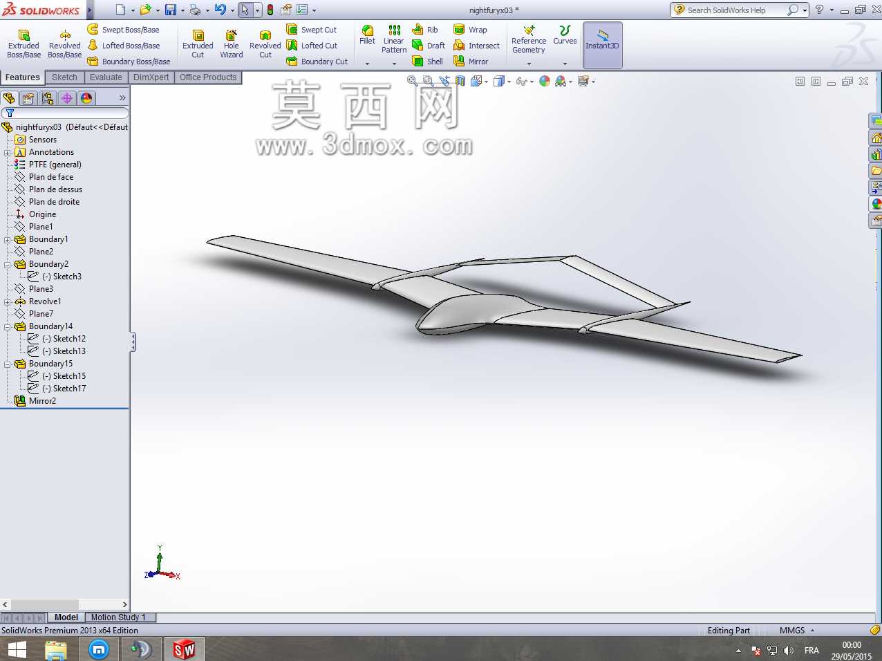Click the Section View icon
882x661 pixels.
[x=460, y=81]
